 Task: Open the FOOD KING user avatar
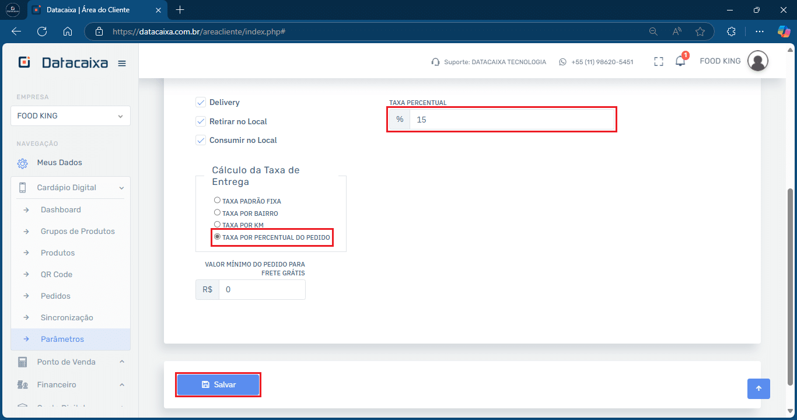click(758, 61)
